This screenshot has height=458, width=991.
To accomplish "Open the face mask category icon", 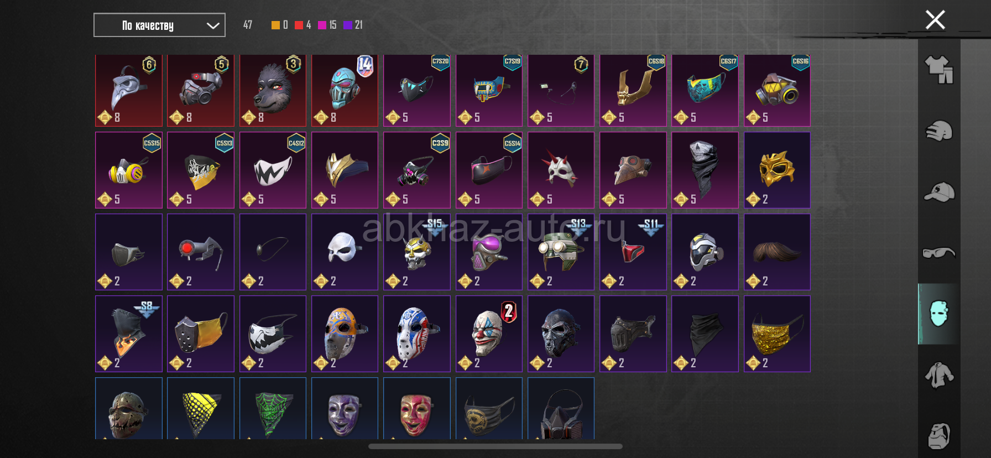I will [939, 314].
